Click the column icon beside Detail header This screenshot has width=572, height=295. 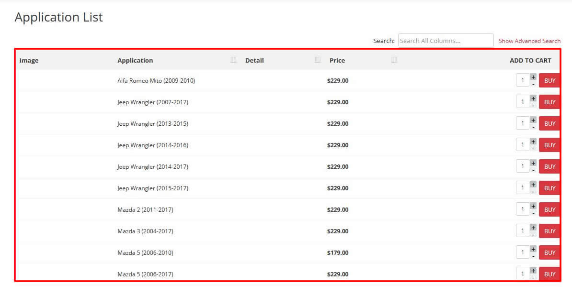(318, 60)
